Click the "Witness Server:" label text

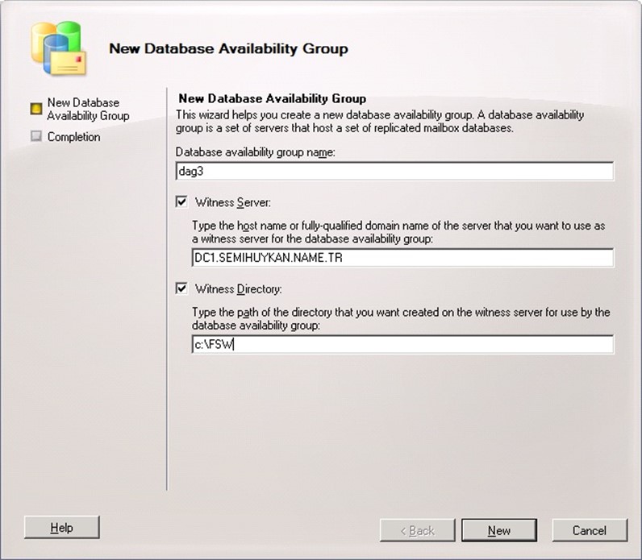click(227, 203)
